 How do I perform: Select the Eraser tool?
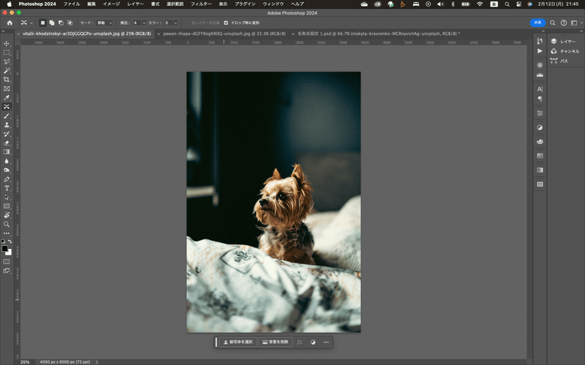[x=7, y=142]
